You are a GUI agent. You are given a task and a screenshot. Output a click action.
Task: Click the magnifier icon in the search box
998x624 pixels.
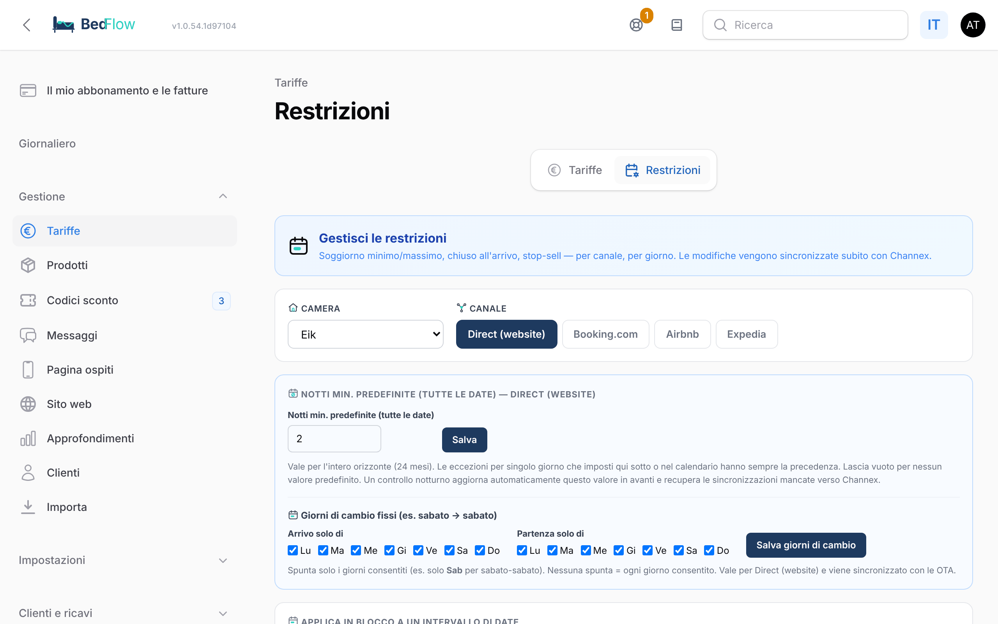(x=720, y=25)
